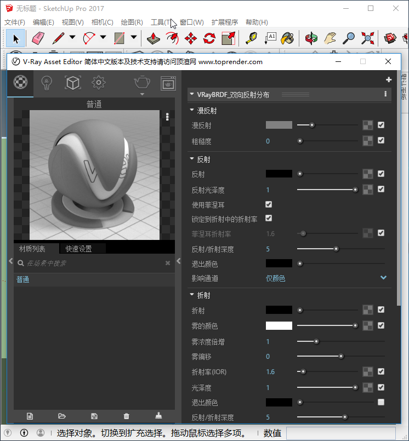Open arc tool dropdown arrow
The image size is (409, 441).
[103, 37]
